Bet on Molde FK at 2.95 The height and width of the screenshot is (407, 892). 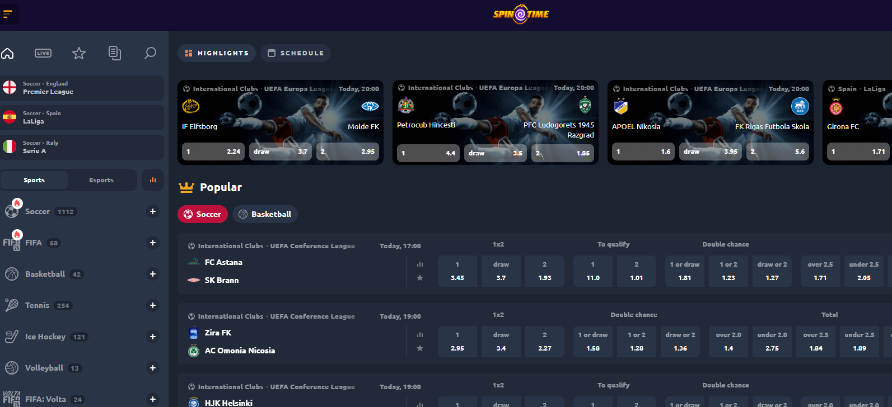pos(348,152)
